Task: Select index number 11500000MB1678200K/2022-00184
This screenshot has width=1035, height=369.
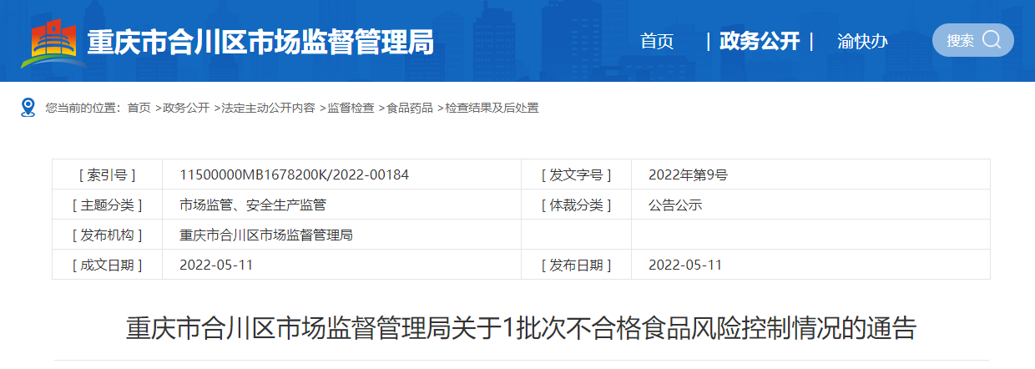Action: coord(295,174)
